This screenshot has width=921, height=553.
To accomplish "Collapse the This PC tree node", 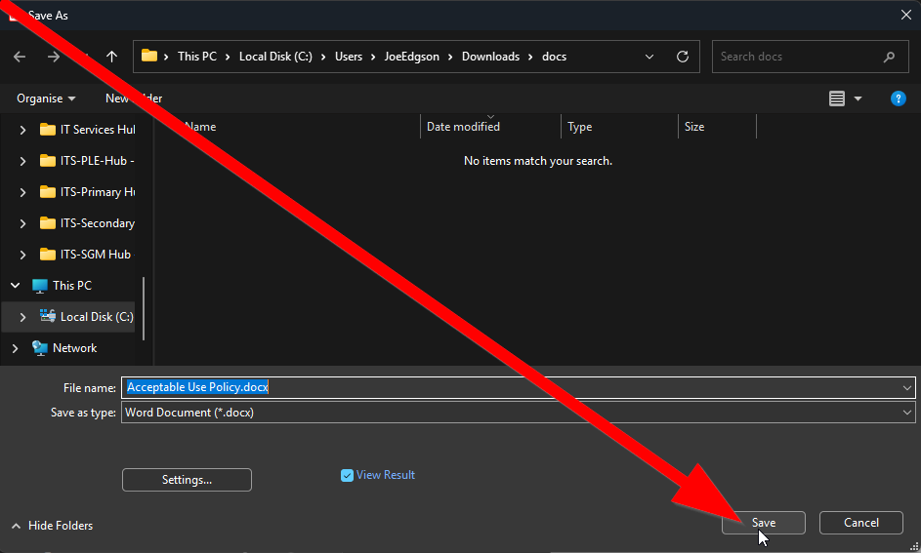I will 15,286.
